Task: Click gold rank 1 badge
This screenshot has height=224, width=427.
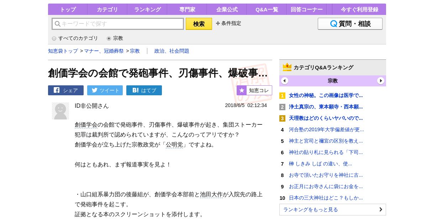Action: (x=282, y=95)
